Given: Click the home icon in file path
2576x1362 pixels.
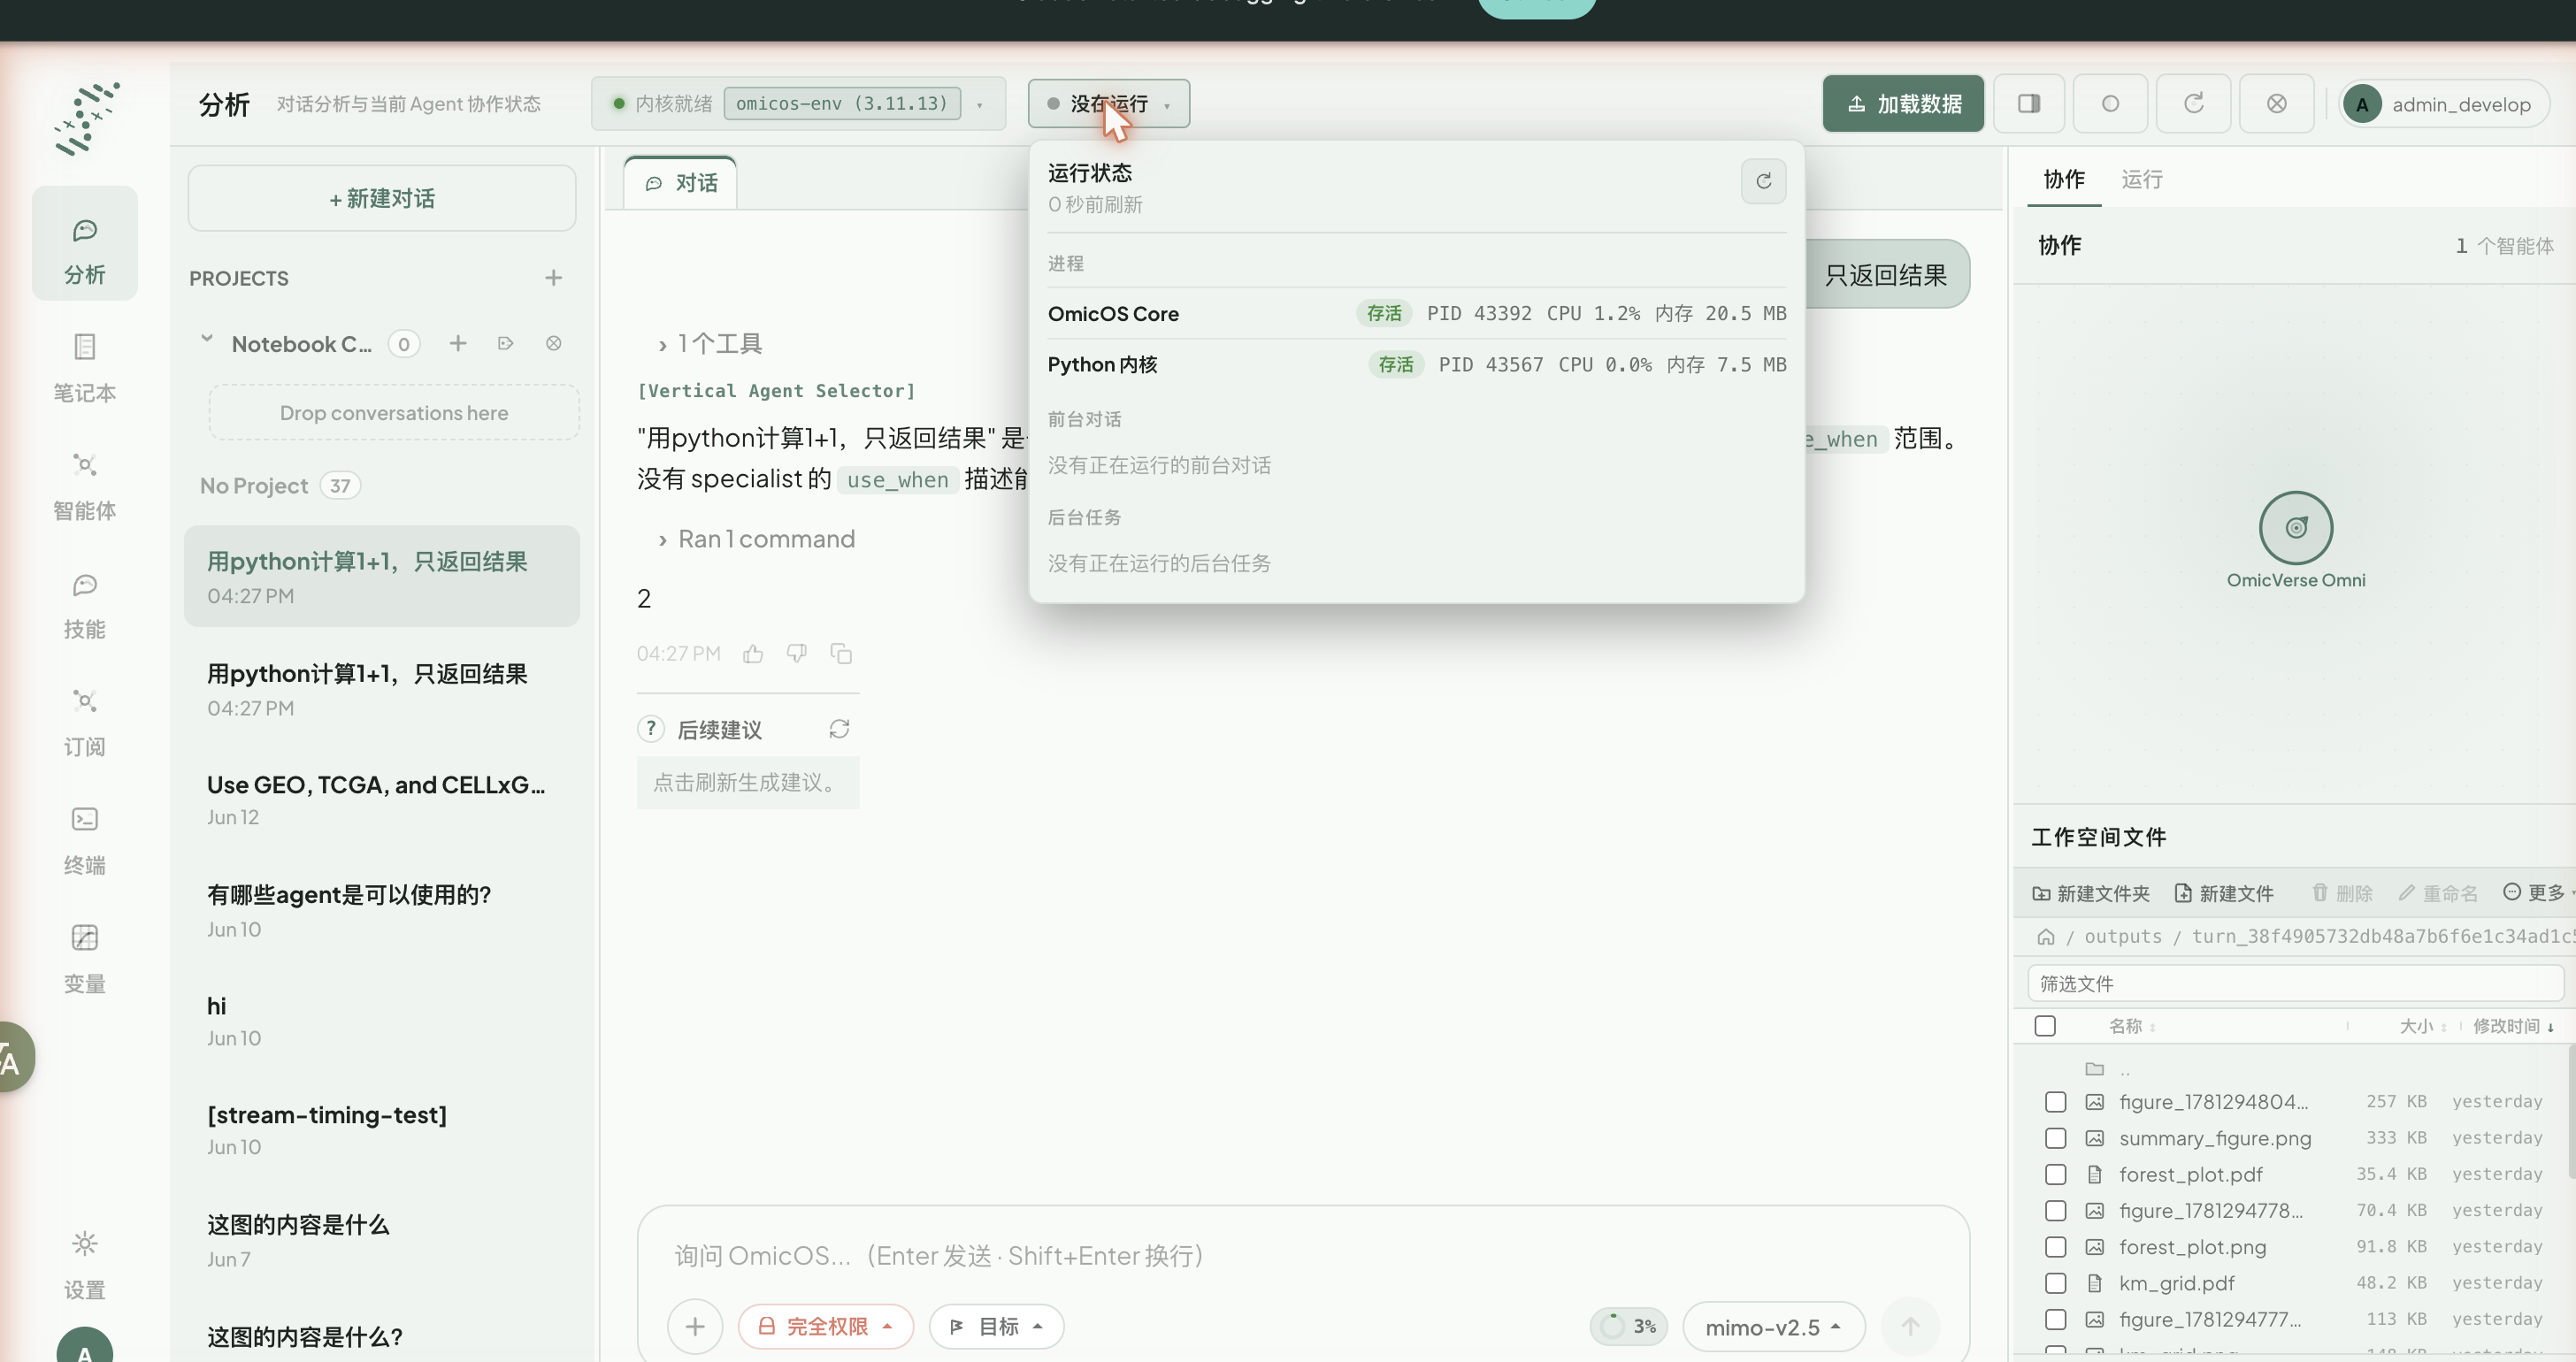Looking at the screenshot, I should [x=2046, y=936].
